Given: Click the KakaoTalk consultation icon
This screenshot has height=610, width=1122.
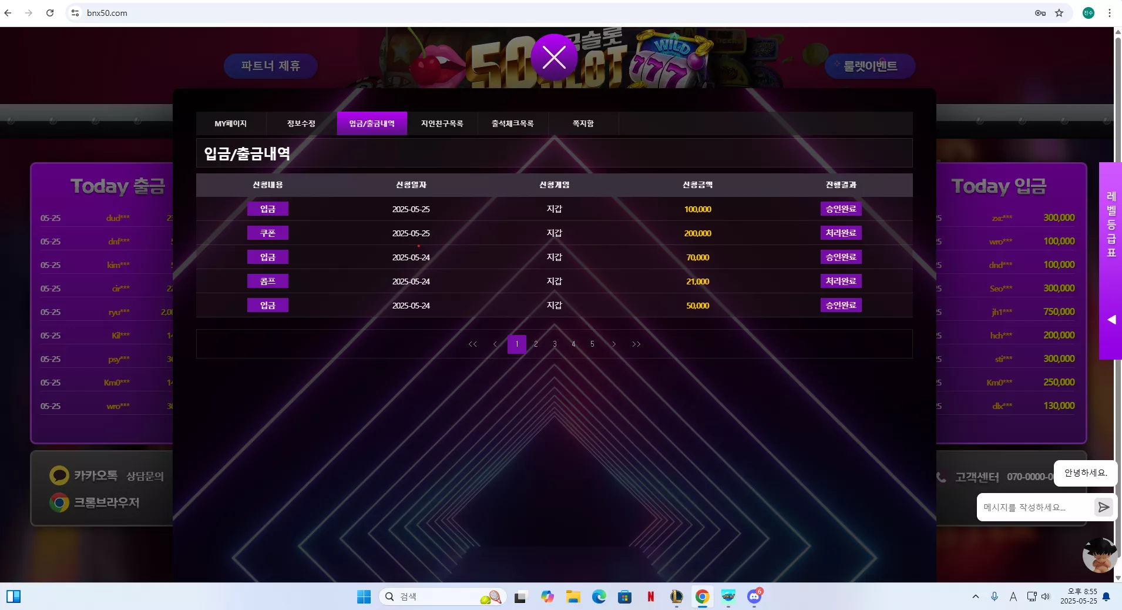Looking at the screenshot, I should pos(59,475).
